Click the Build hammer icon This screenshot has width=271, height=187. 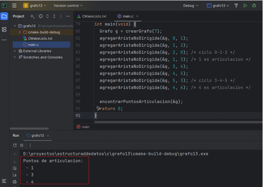point(236,6)
